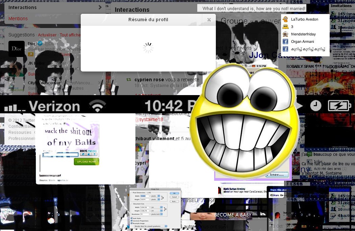Click the captcha answer text field
The image size is (355, 231).
(60, 155)
